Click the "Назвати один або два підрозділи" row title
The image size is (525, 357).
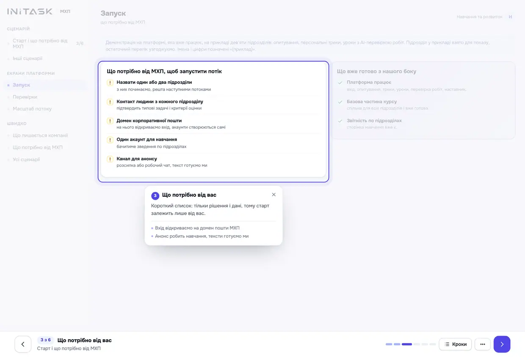pos(154,82)
